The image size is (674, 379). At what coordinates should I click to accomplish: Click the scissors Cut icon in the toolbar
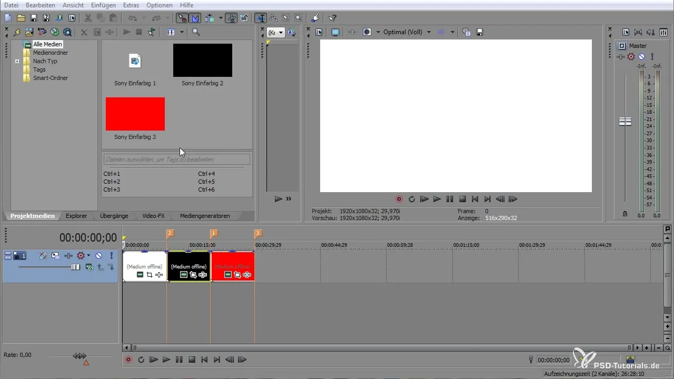point(88,18)
